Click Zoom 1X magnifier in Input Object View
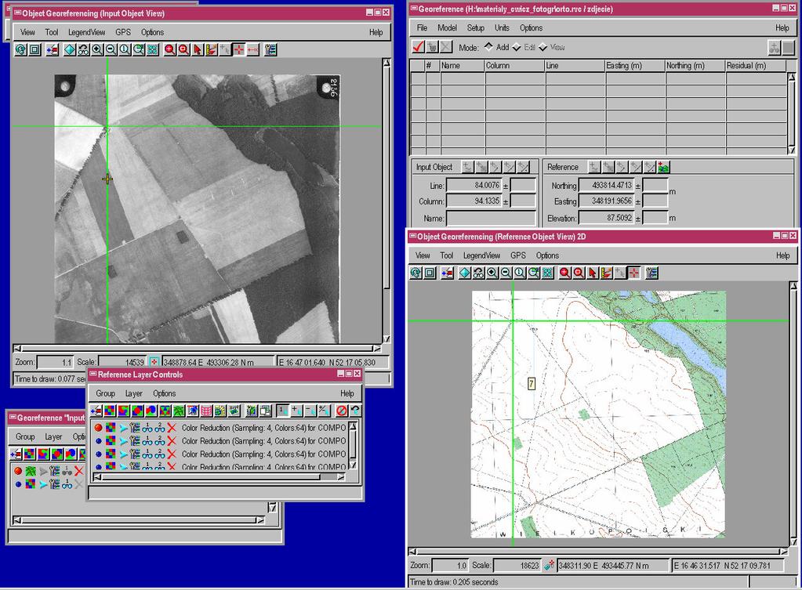The height and width of the screenshot is (590, 802). coord(125,49)
